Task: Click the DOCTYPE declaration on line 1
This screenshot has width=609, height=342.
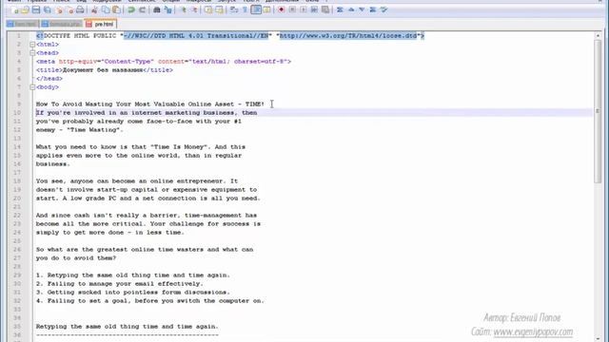Action: [230, 36]
